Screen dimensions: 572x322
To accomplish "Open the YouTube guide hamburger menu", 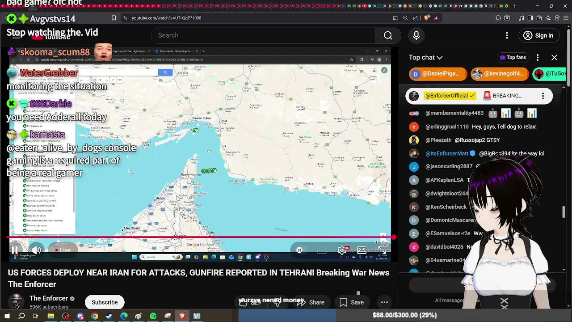I will [16, 35].
